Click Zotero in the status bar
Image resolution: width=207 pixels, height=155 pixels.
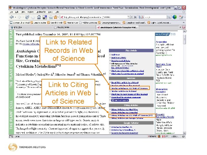coord(152,136)
